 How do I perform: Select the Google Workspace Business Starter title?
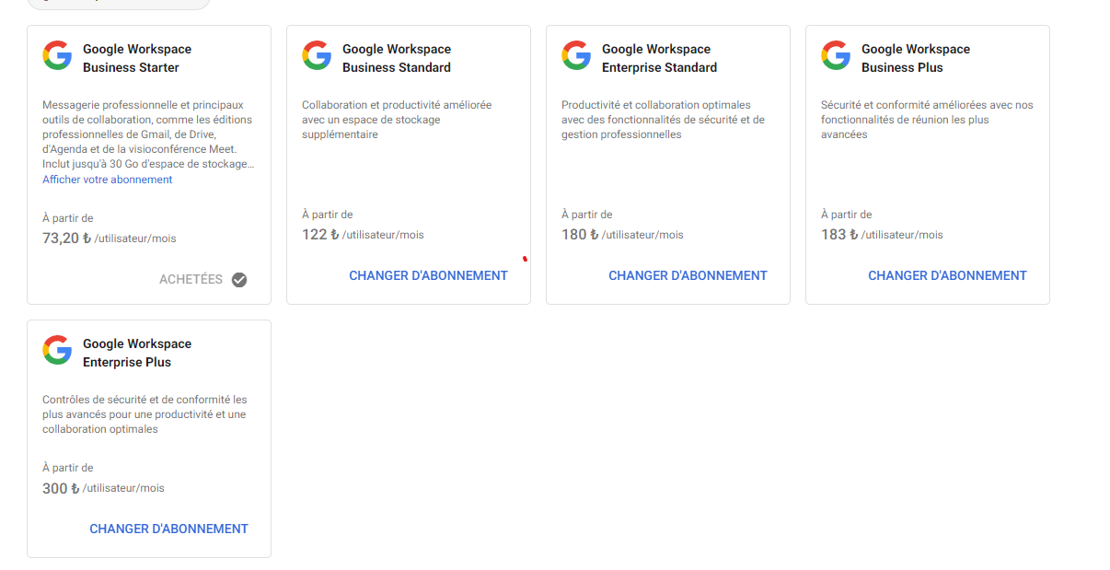coord(137,58)
